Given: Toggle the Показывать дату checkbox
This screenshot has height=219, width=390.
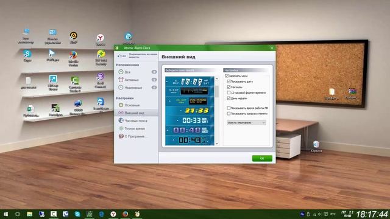Looking at the screenshot, I should [x=229, y=82].
